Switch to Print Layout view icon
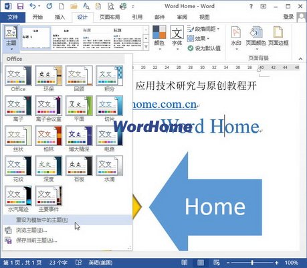Screen dimensions: 307x268 click(x=201, y=263)
